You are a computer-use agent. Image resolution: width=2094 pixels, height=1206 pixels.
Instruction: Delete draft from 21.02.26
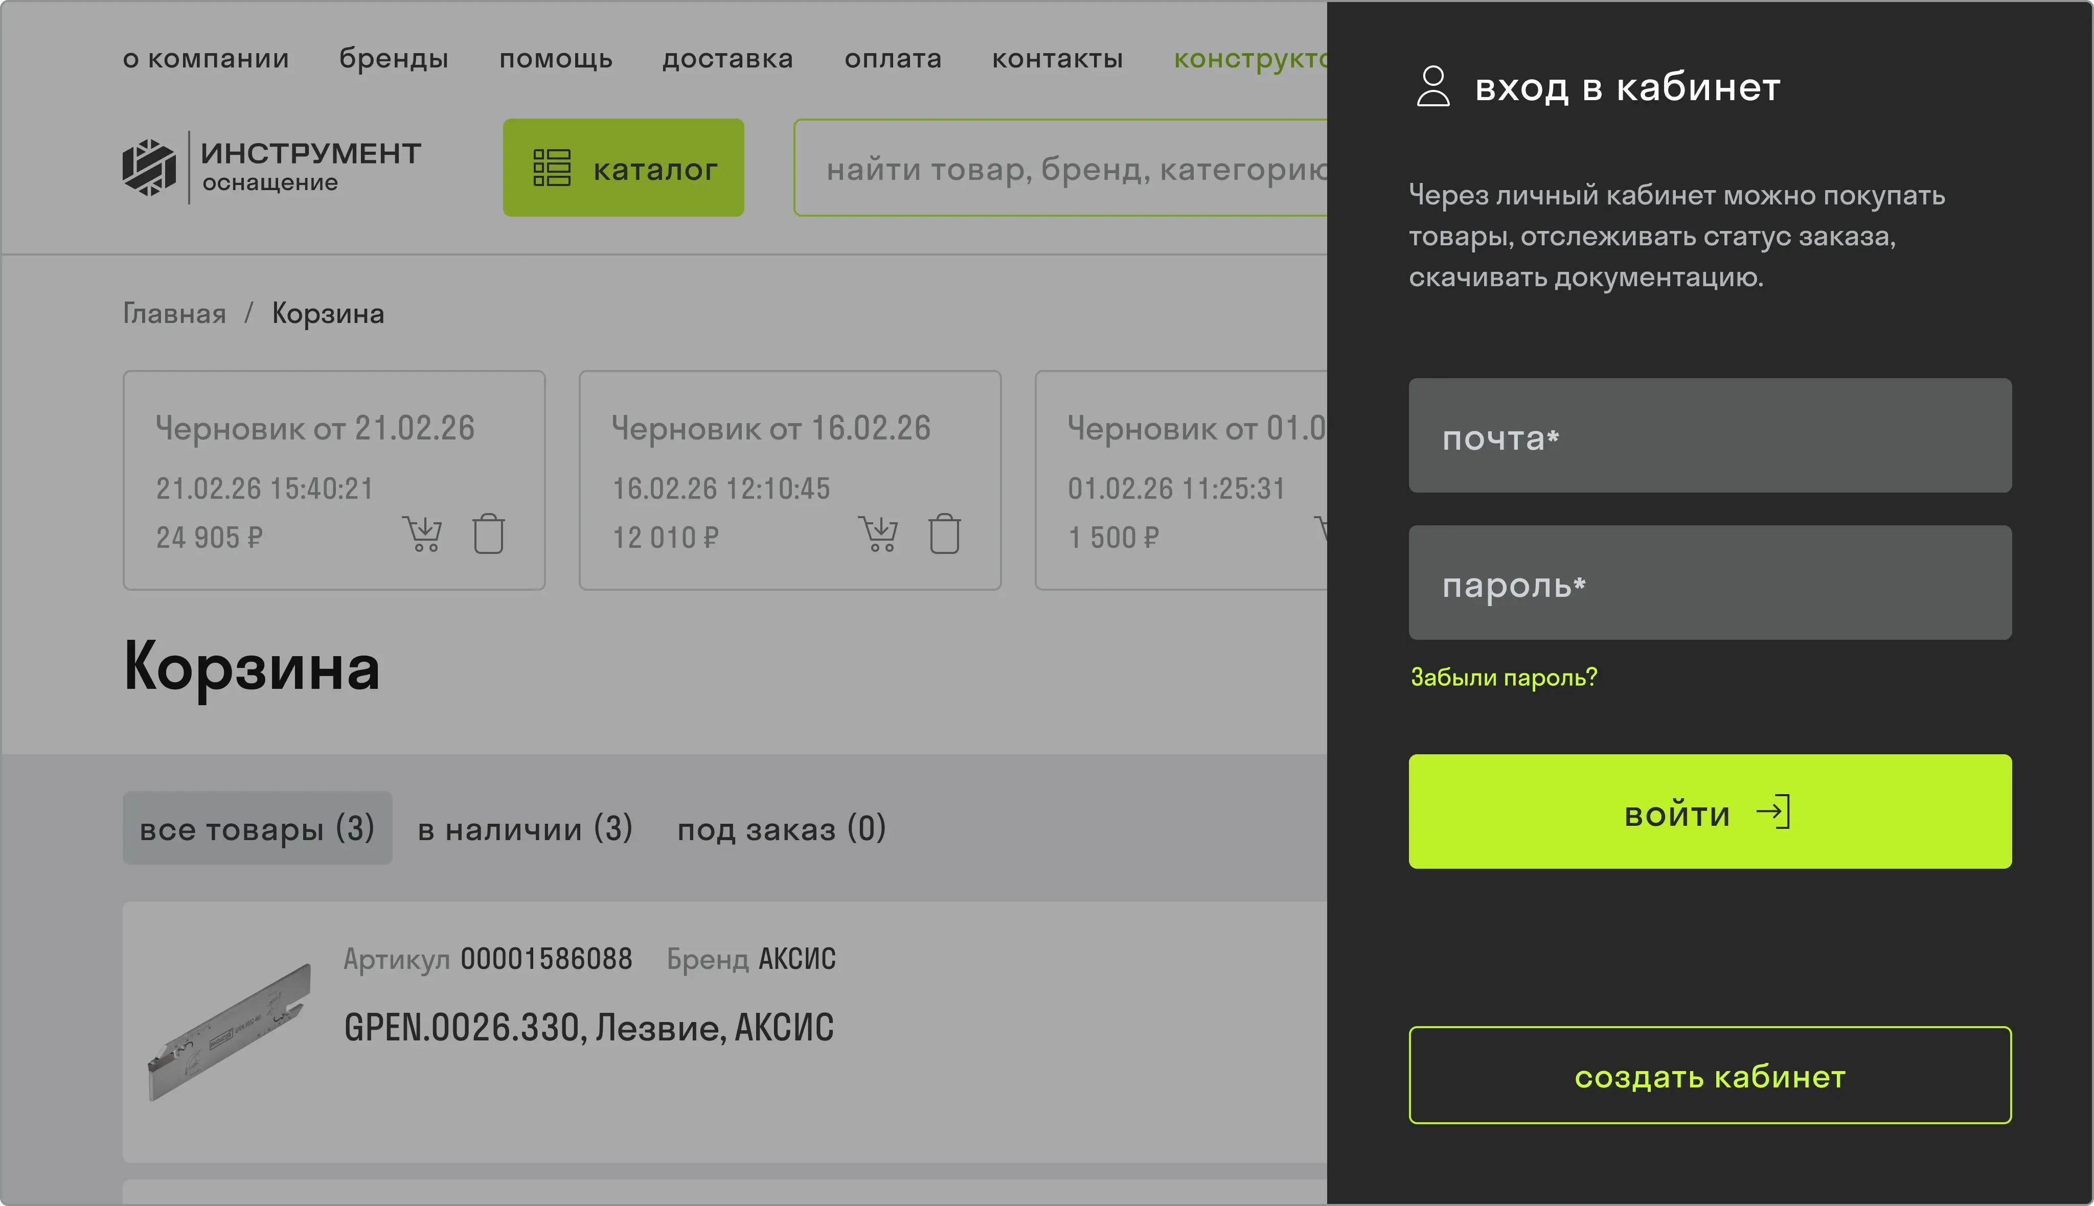(x=489, y=534)
